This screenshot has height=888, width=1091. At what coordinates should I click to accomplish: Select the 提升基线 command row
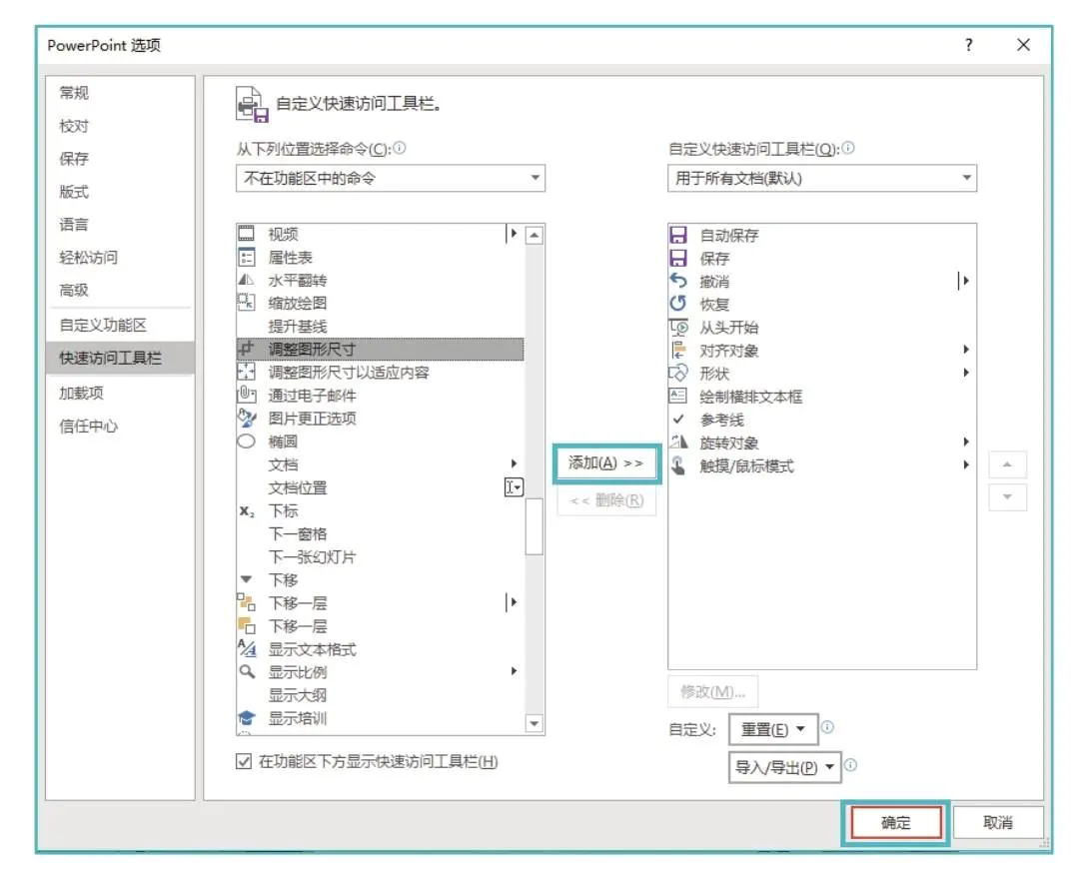tap(380, 327)
